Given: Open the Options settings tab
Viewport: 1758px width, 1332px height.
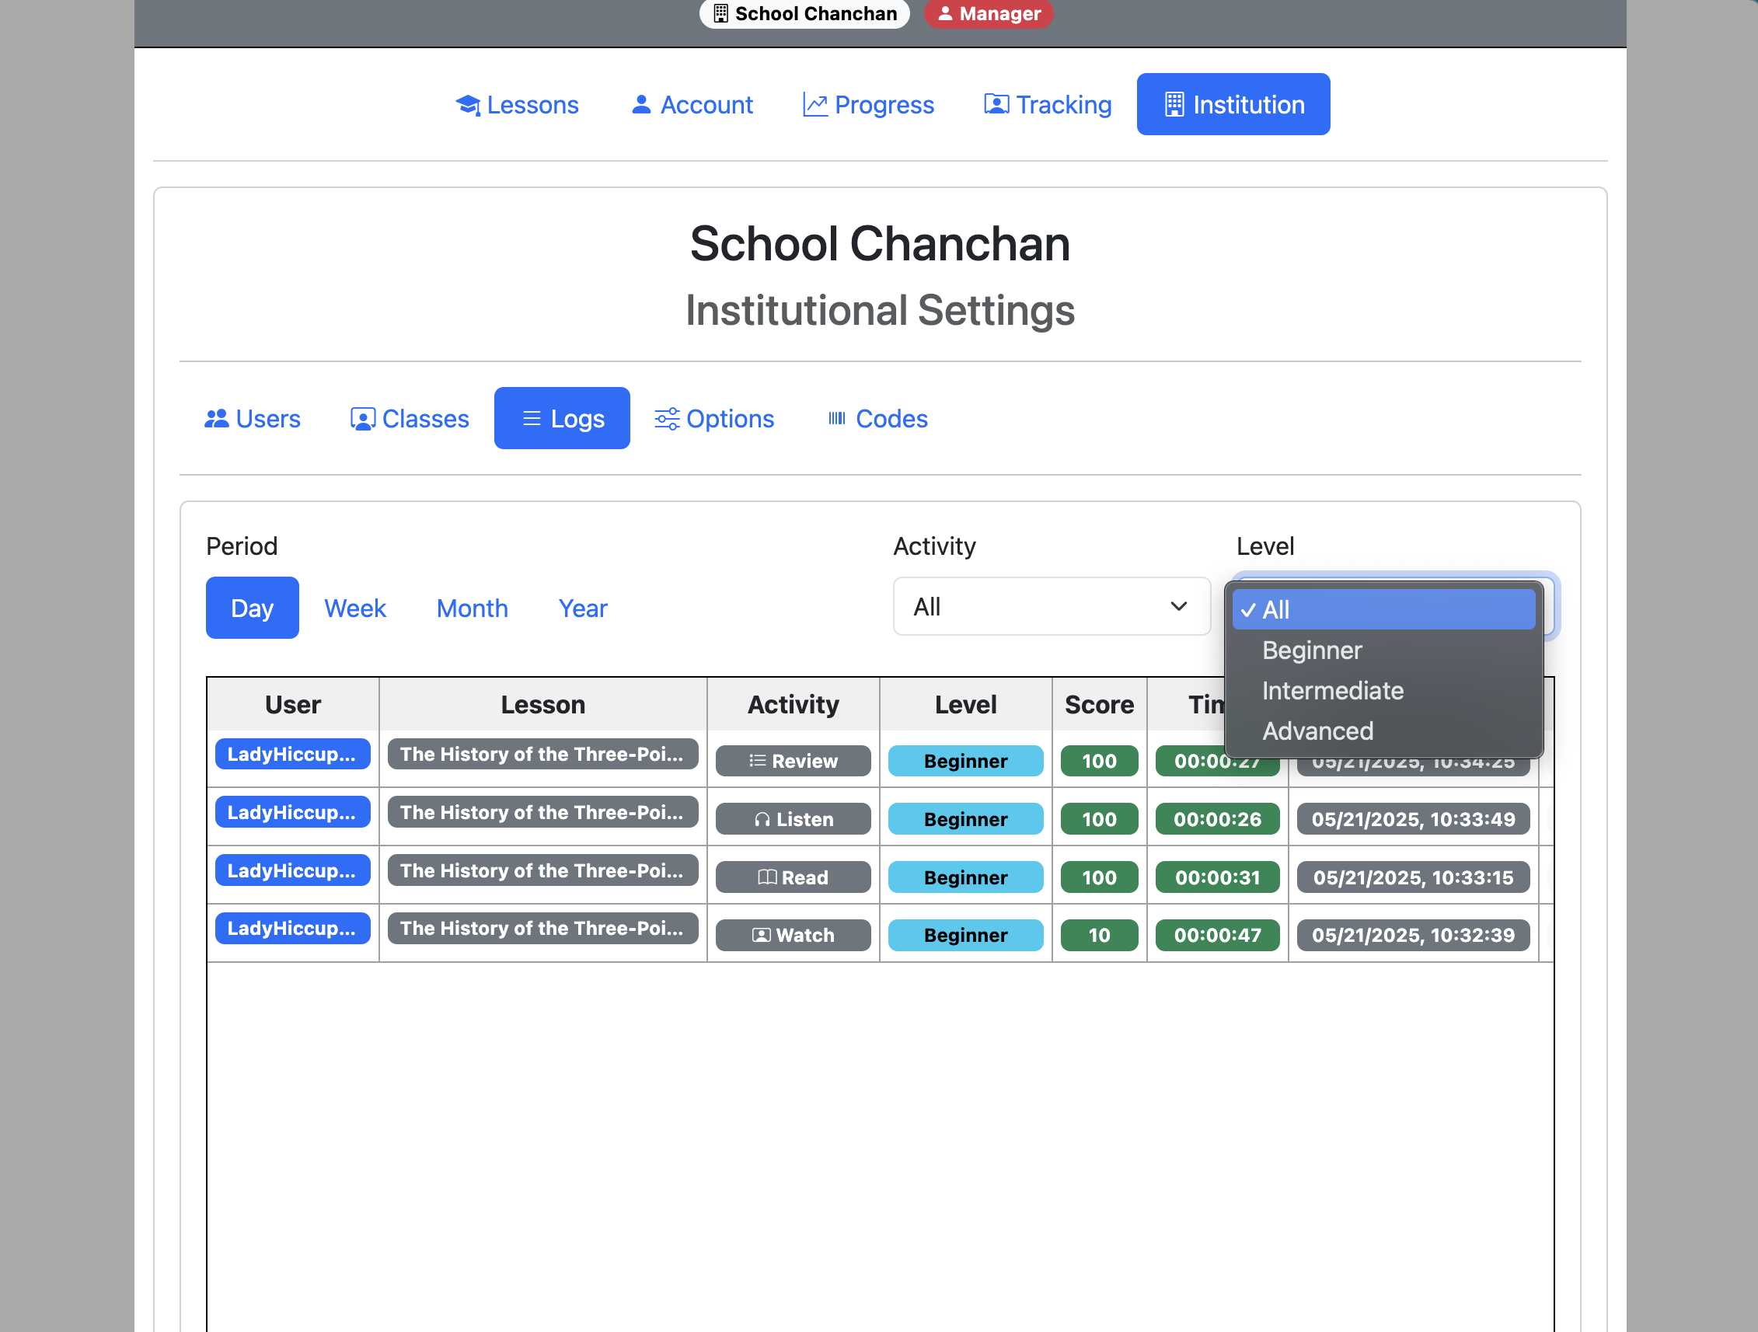Looking at the screenshot, I should 714,418.
